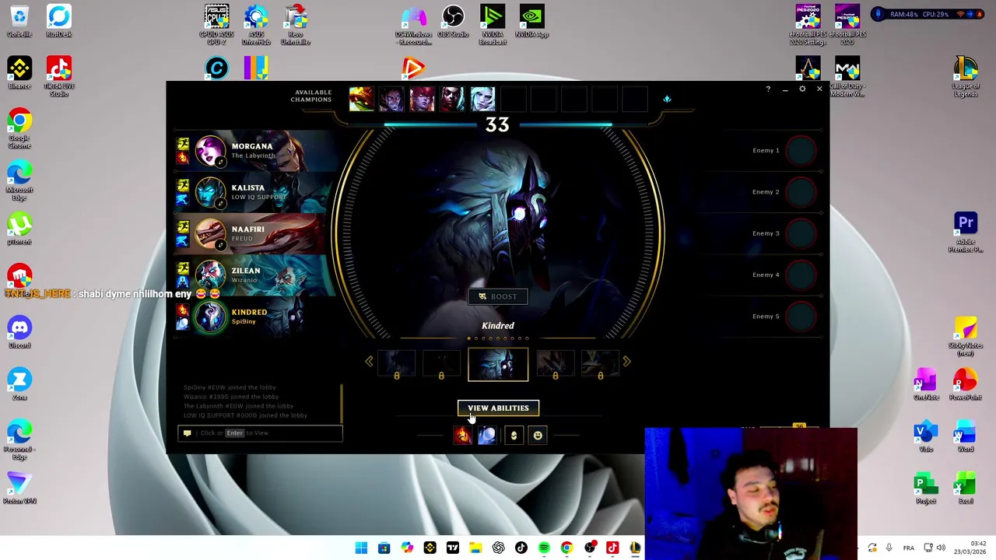Open the Corbeille recycle bin icon
Viewport: 996px width, 560px height.
[19, 22]
